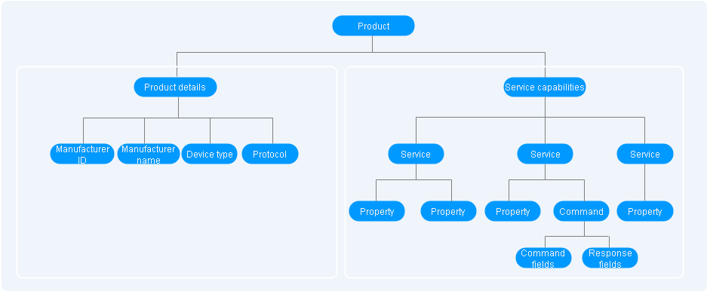Click the Manufacturer name node
The height and width of the screenshot is (291, 707).
pyautogui.click(x=149, y=154)
